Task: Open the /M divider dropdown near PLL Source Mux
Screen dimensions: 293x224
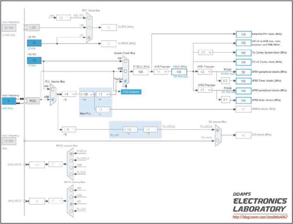Action: click(x=69, y=94)
